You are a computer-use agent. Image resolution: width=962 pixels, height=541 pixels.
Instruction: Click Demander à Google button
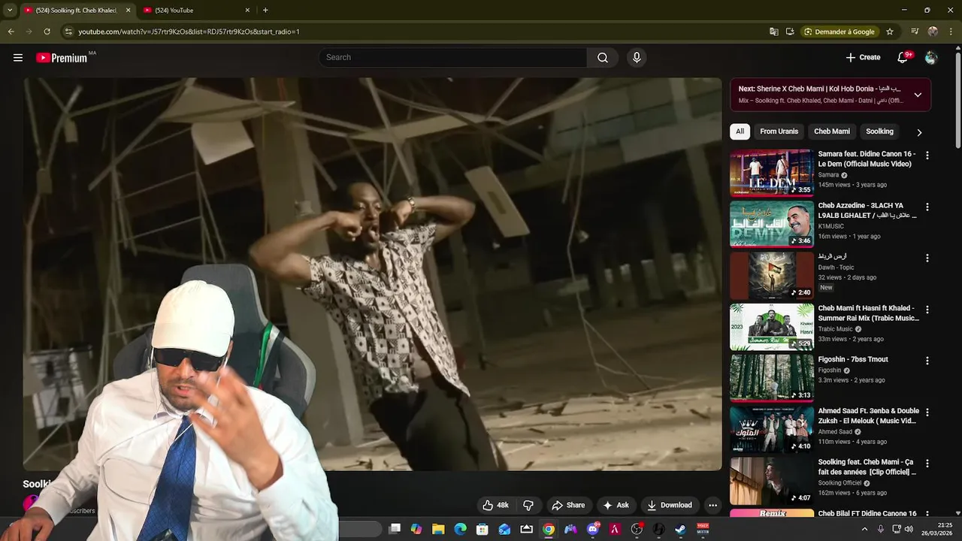coord(839,32)
